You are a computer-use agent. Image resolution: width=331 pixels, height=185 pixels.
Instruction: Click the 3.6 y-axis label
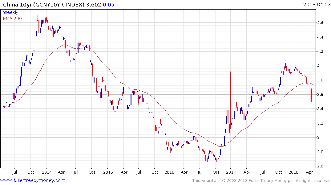click(x=320, y=95)
